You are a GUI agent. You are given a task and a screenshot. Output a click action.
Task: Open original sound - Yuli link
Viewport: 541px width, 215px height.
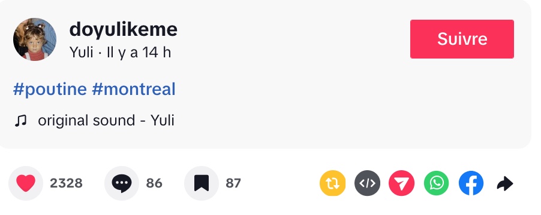coord(106,121)
